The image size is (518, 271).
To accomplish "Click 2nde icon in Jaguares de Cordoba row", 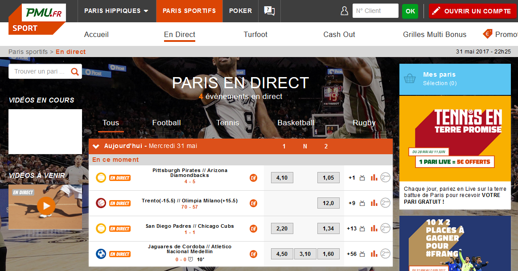I will [385, 254].
